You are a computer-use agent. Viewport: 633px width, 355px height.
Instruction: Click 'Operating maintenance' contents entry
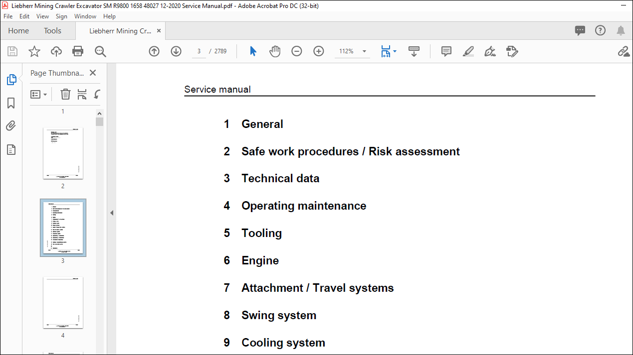[x=304, y=206]
